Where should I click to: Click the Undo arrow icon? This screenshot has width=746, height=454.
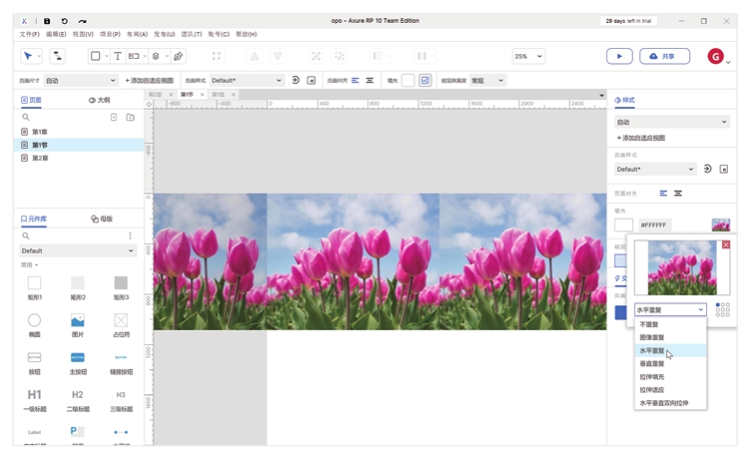[65, 20]
